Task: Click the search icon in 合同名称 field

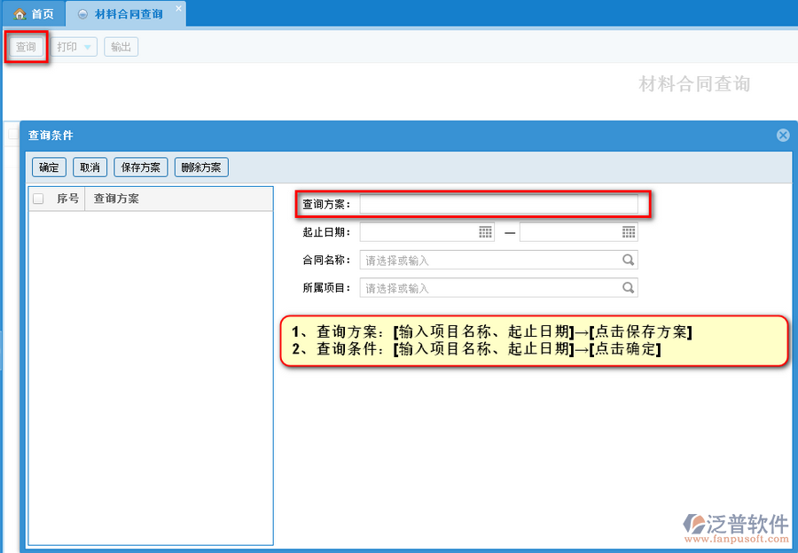Action: tap(628, 261)
